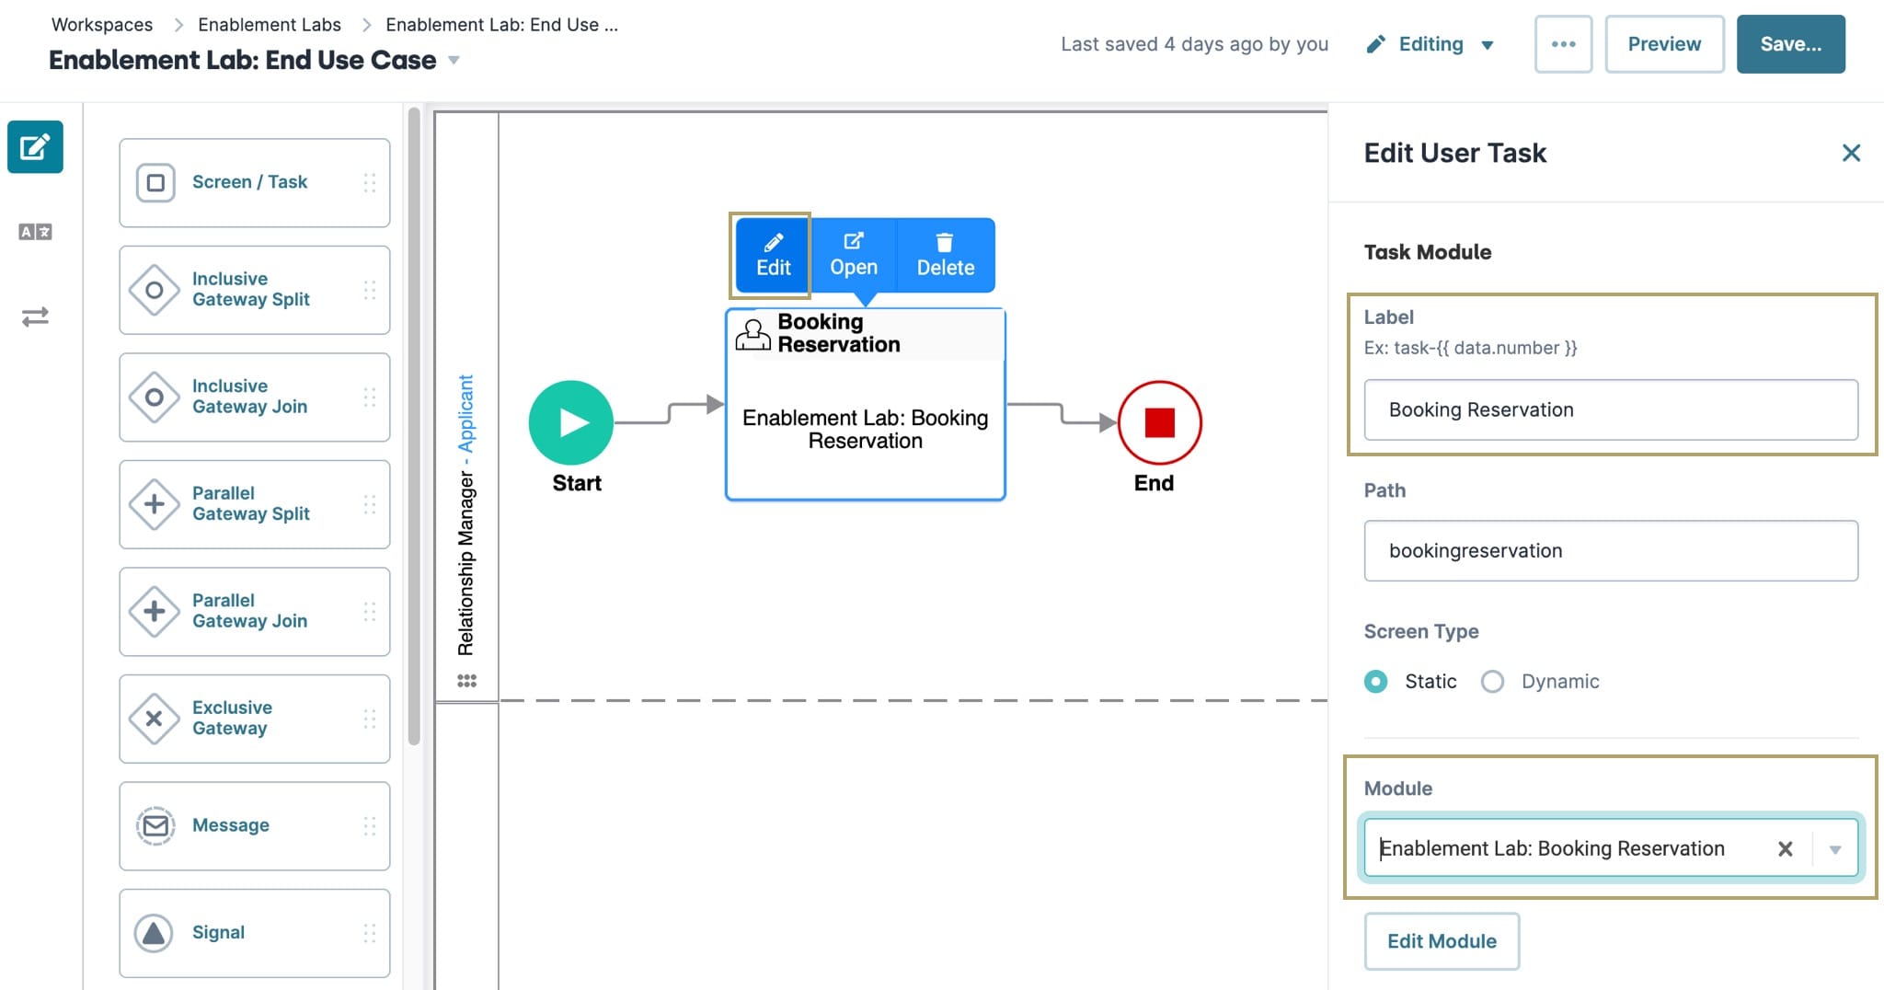The height and width of the screenshot is (990, 1884).
Task: Clear the selected Module value
Action: (x=1785, y=848)
